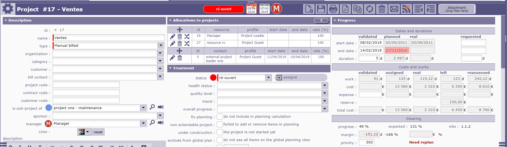
Task: Add a new resource allocation with plus icon
Action: tap(179, 30)
